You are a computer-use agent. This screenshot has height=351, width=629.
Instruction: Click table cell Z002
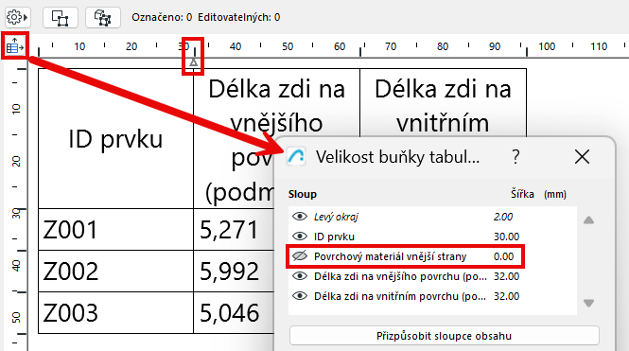pos(116,272)
